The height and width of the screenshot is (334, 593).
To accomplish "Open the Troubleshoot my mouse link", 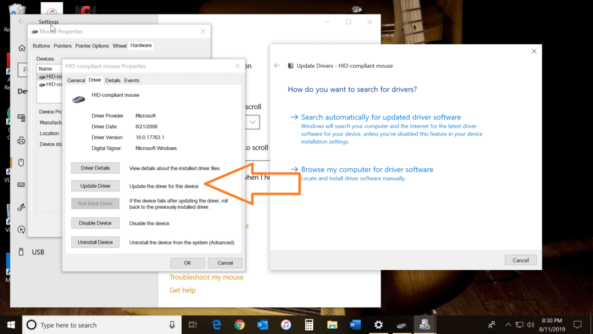I will (206, 277).
